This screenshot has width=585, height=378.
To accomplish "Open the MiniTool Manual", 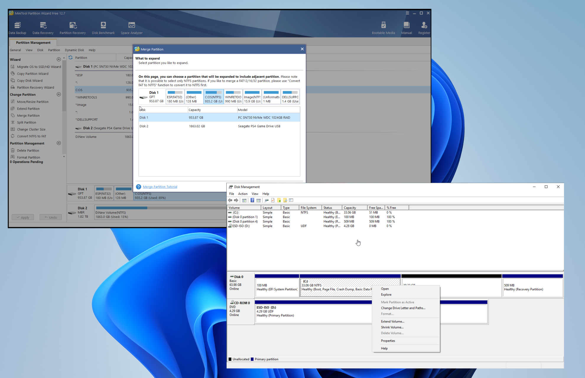I will [407, 28].
